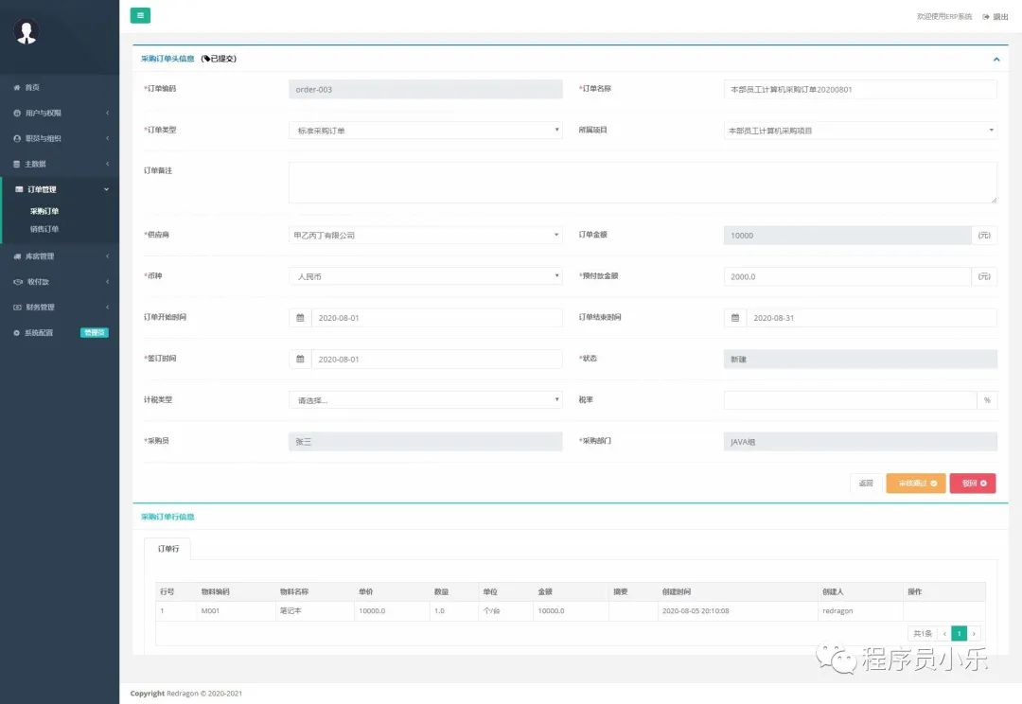Image resolution: width=1022 pixels, height=704 pixels.
Task: Expand the 库房管理 sidebar menu
Action: pyautogui.click(x=60, y=256)
